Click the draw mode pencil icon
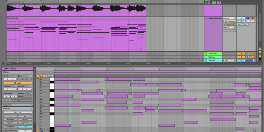This screenshot has width=264, height=132. coord(214,2)
